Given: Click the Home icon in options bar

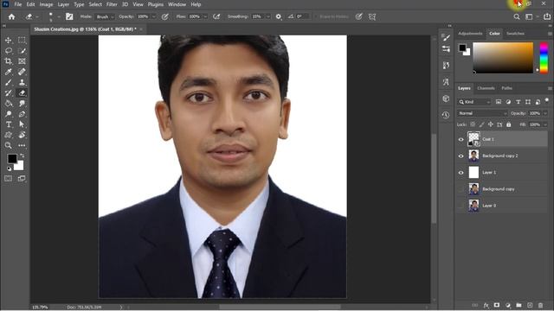Looking at the screenshot, I should pyautogui.click(x=11, y=16).
